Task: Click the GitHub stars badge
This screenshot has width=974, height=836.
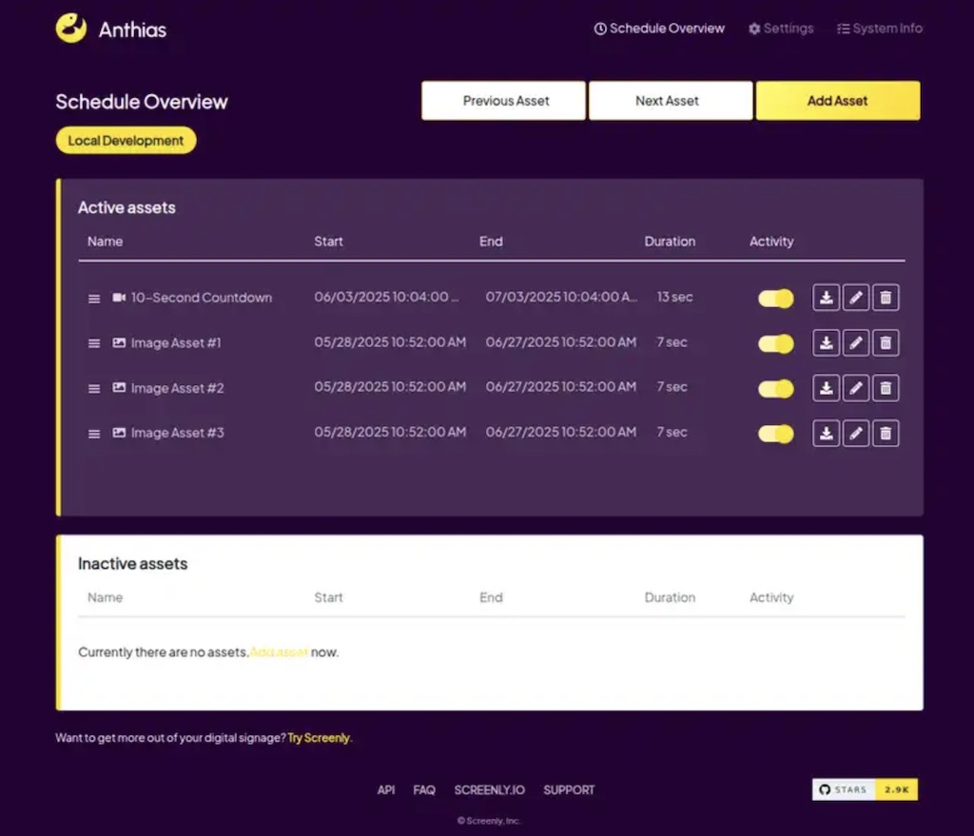Action: coord(865,789)
